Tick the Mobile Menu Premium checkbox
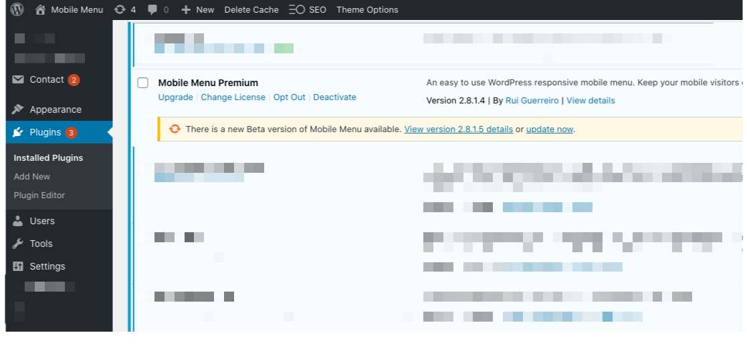The height and width of the screenshot is (345, 747). click(143, 83)
